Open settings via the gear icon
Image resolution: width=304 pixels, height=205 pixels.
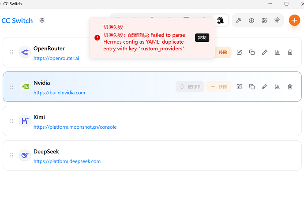pyautogui.click(x=42, y=20)
